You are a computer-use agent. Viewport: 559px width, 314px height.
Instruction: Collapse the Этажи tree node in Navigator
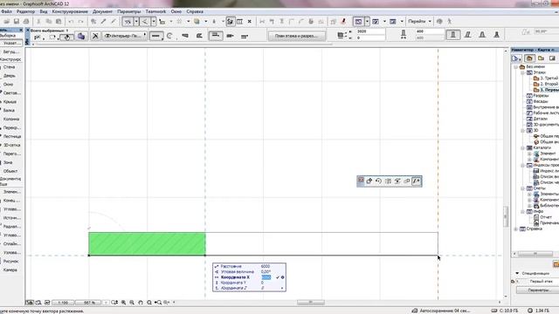pyautogui.click(x=522, y=72)
